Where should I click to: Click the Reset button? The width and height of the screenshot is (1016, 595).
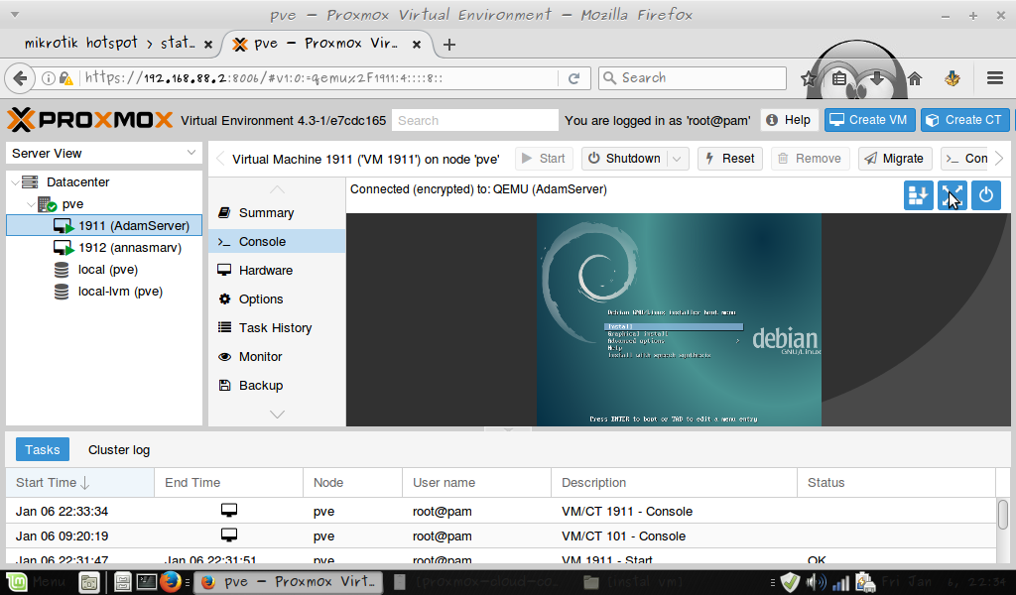click(730, 159)
